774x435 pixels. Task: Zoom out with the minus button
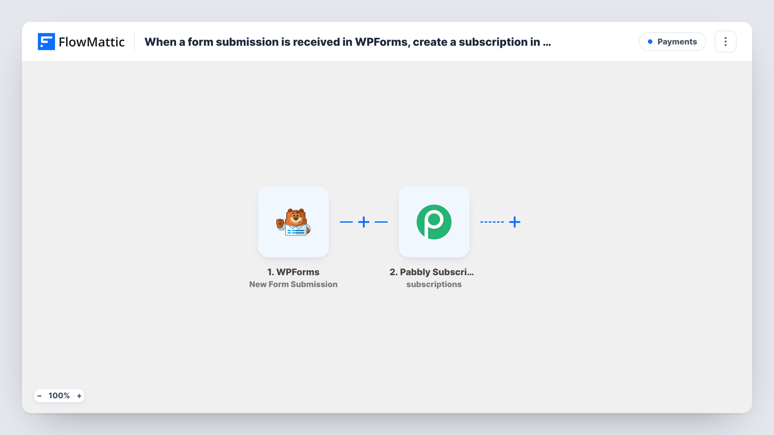[x=39, y=396]
